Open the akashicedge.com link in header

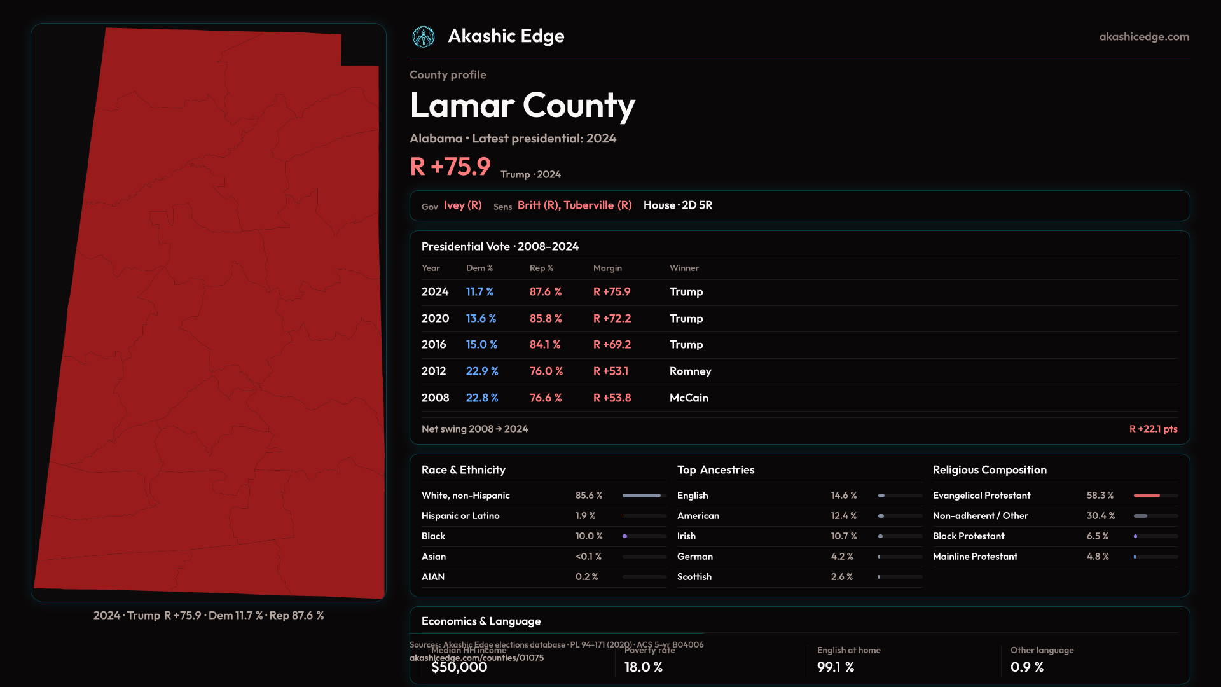(x=1143, y=37)
